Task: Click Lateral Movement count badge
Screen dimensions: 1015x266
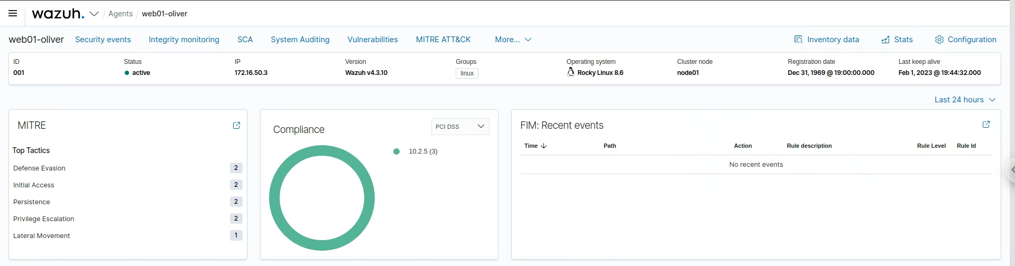Action: pos(236,235)
